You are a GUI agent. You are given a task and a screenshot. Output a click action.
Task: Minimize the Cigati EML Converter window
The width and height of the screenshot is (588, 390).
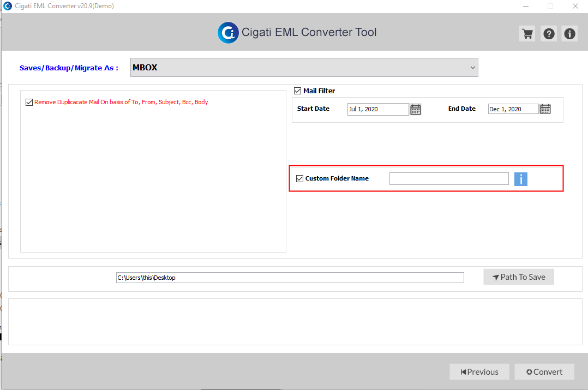coord(526,6)
